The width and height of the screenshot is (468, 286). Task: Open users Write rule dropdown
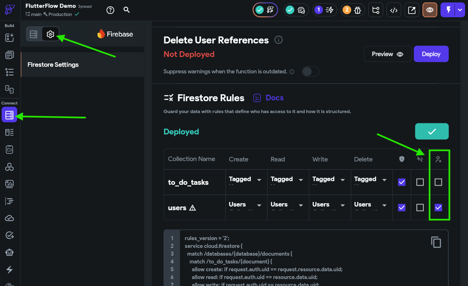pos(330,207)
